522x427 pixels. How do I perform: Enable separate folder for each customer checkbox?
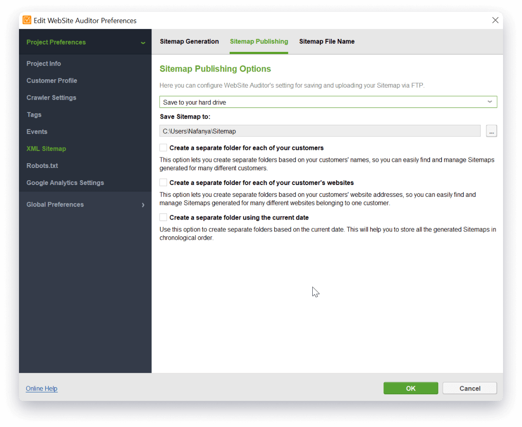[x=163, y=148]
